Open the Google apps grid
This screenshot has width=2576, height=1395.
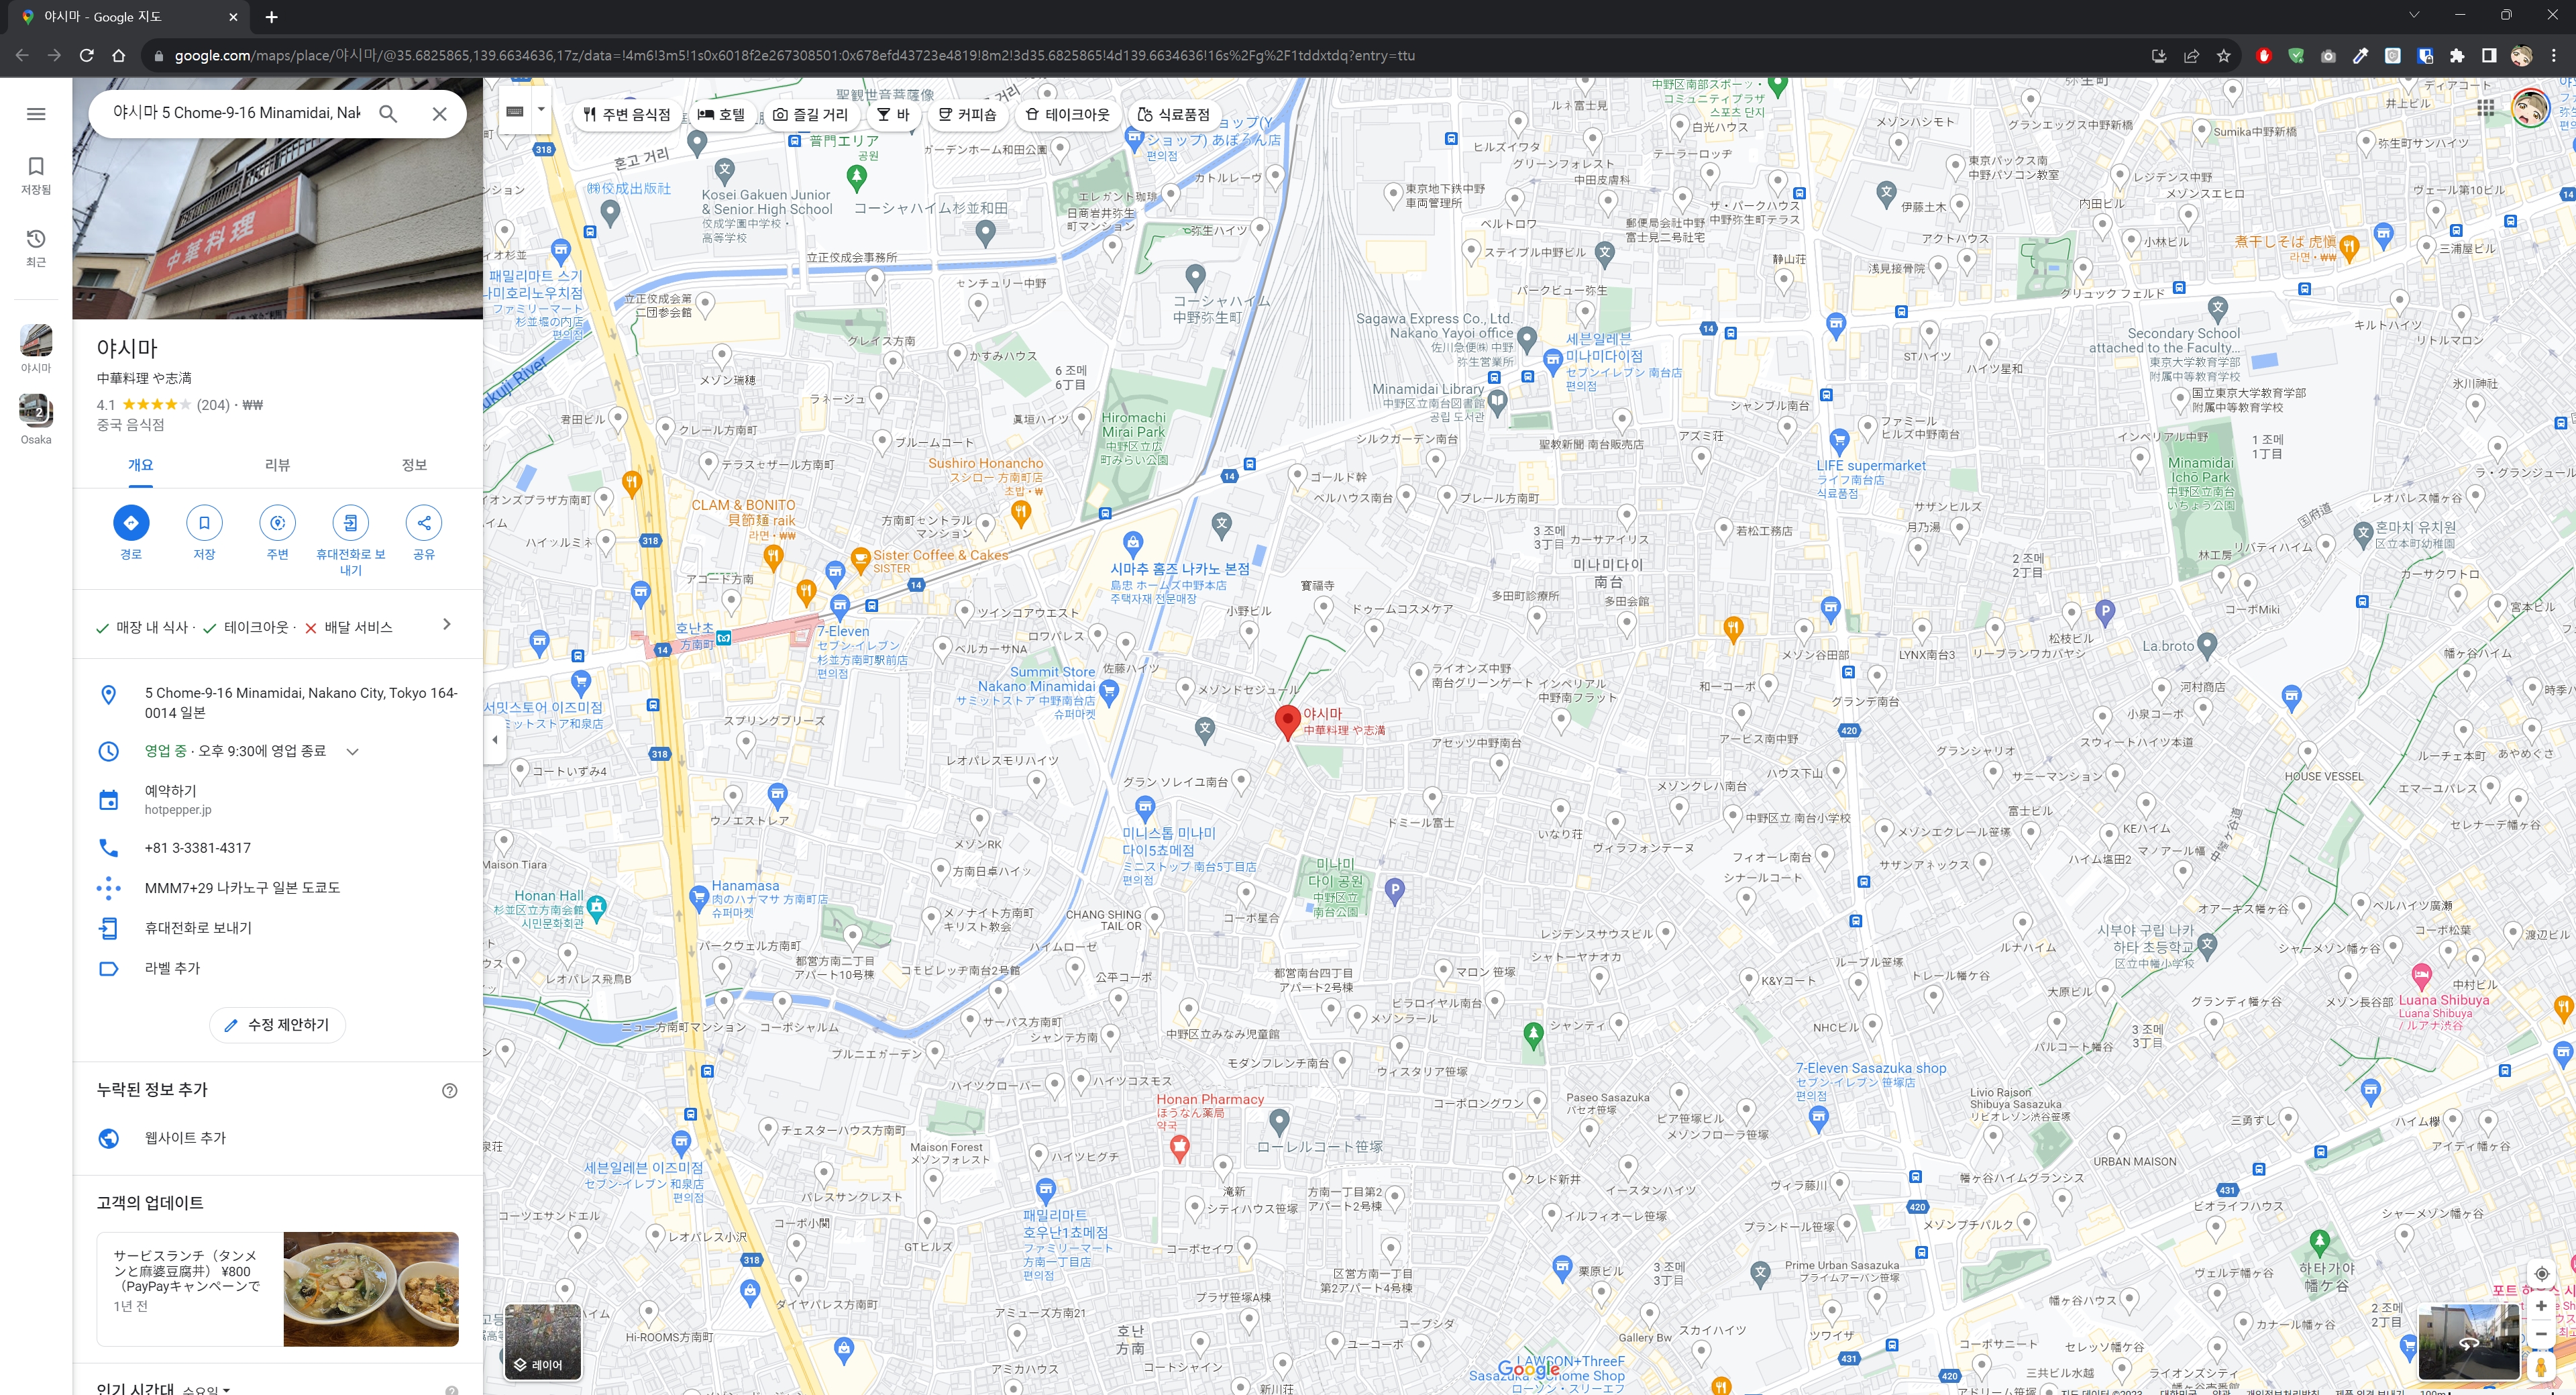[2485, 108]
